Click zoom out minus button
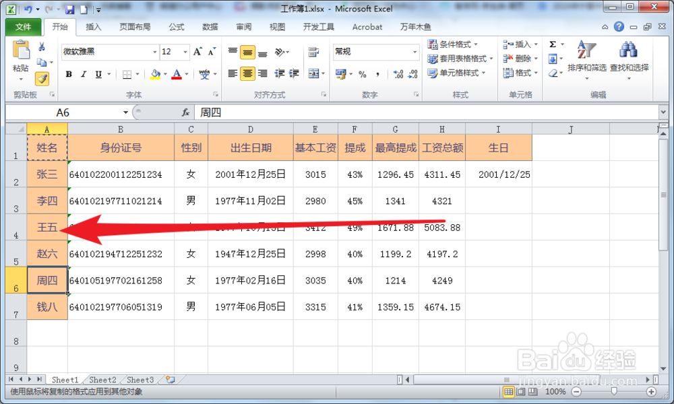Screen dimensions: 674x404 [x=576, y=392]
